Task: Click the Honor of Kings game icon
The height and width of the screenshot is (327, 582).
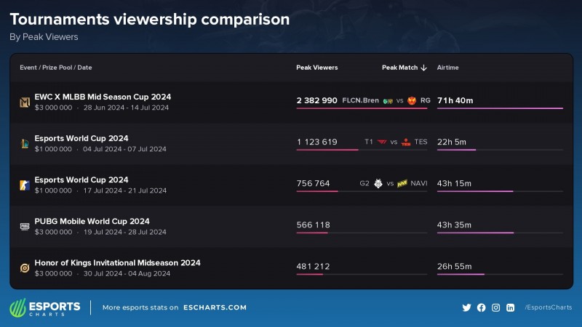Action: (24, 268)
